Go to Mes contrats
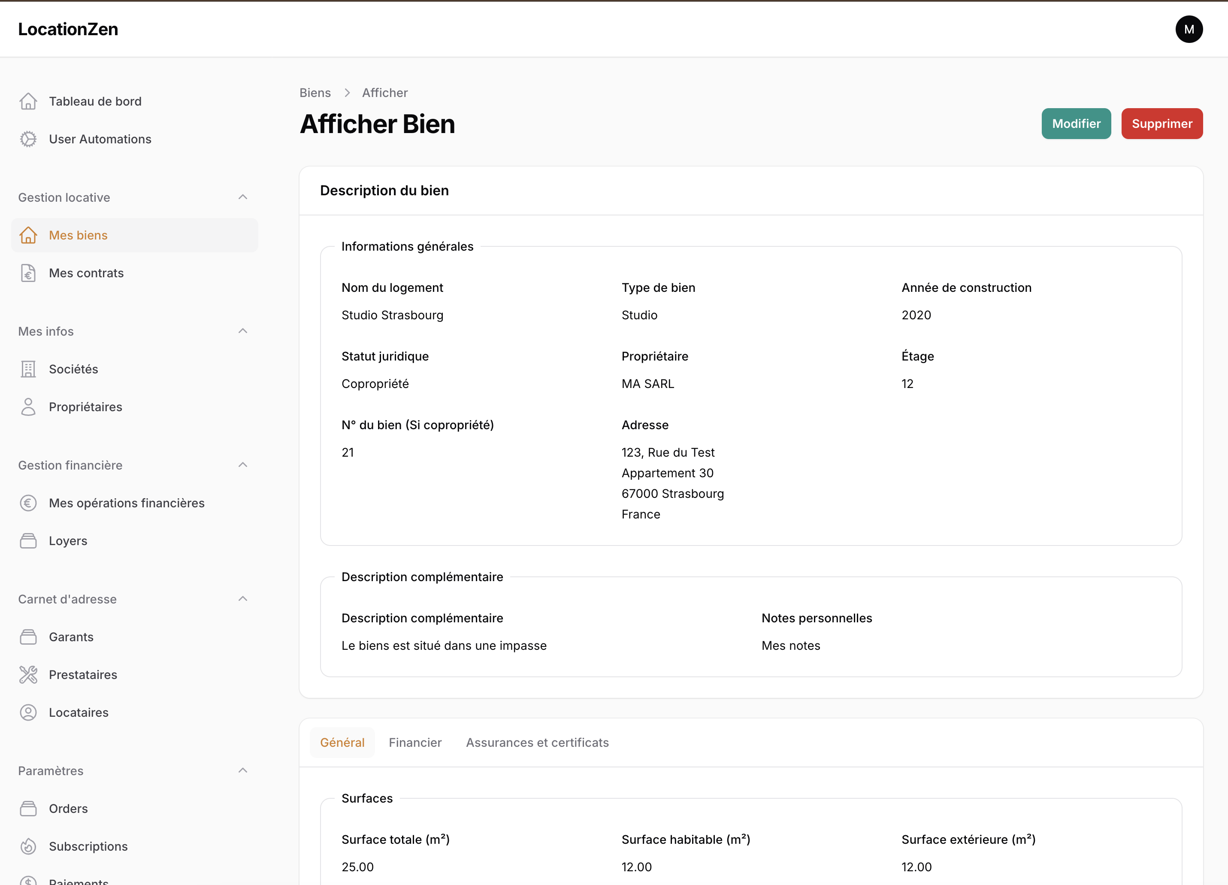1228x885 pixels. click(134, 273)
